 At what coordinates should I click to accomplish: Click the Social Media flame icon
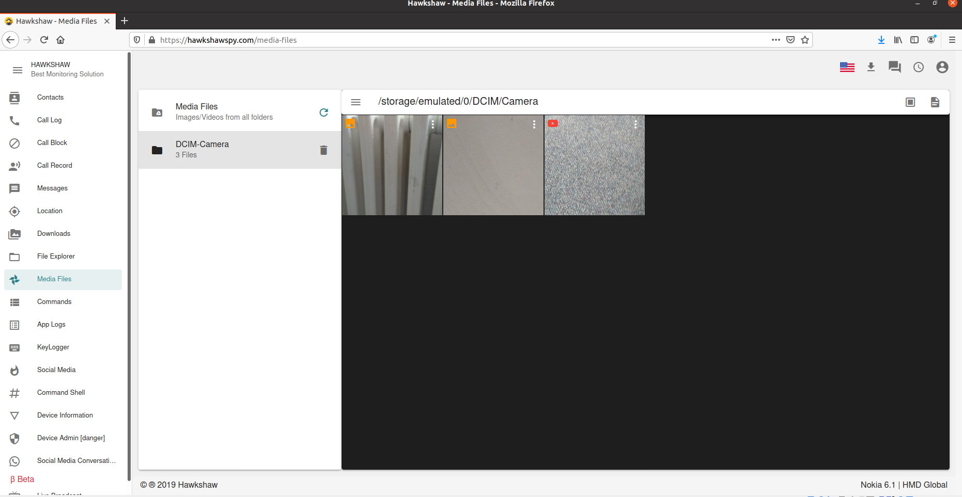[14, 370]
